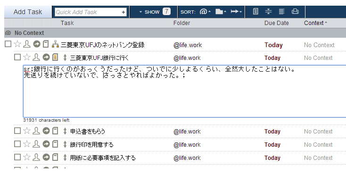Click @life.work folder for 銀行印を用意する
This screenshot has height=183, width=346.
[x=187, y=145]
